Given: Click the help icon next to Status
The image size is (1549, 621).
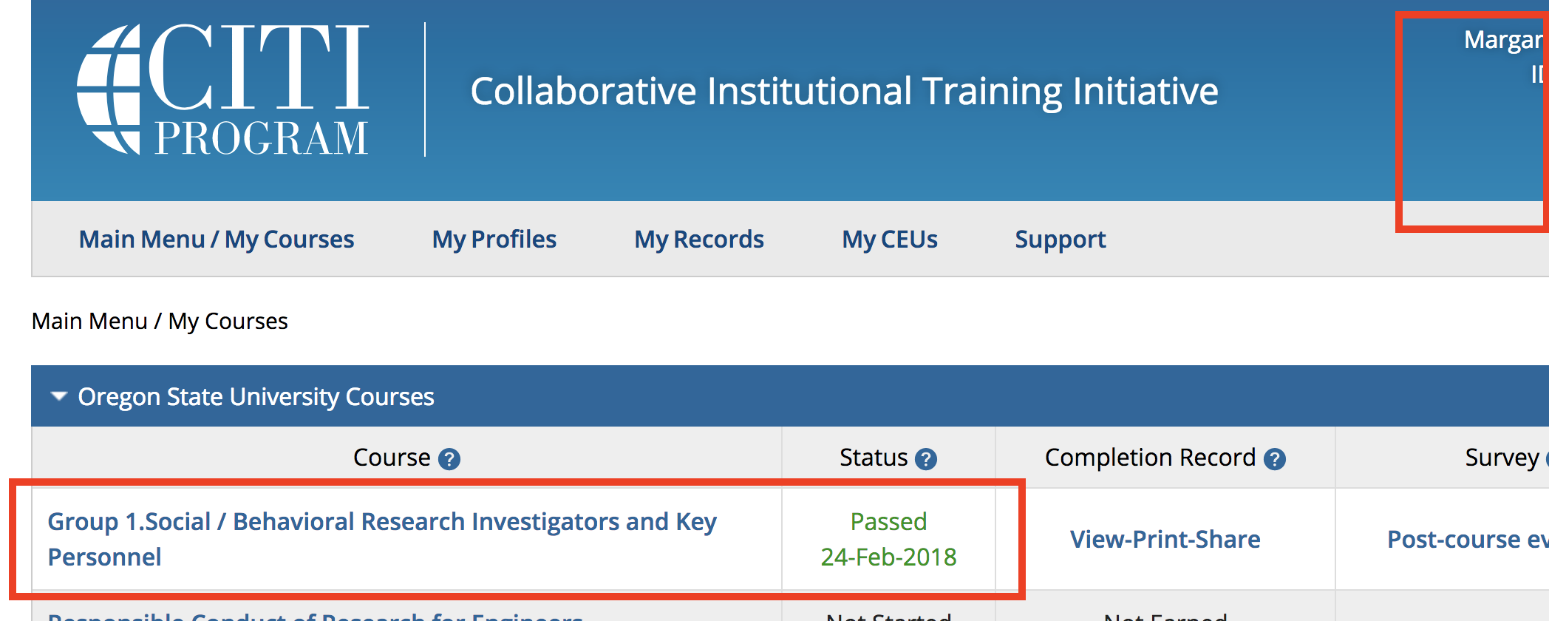Looking at the screenshot, I should tap(926, 459).
